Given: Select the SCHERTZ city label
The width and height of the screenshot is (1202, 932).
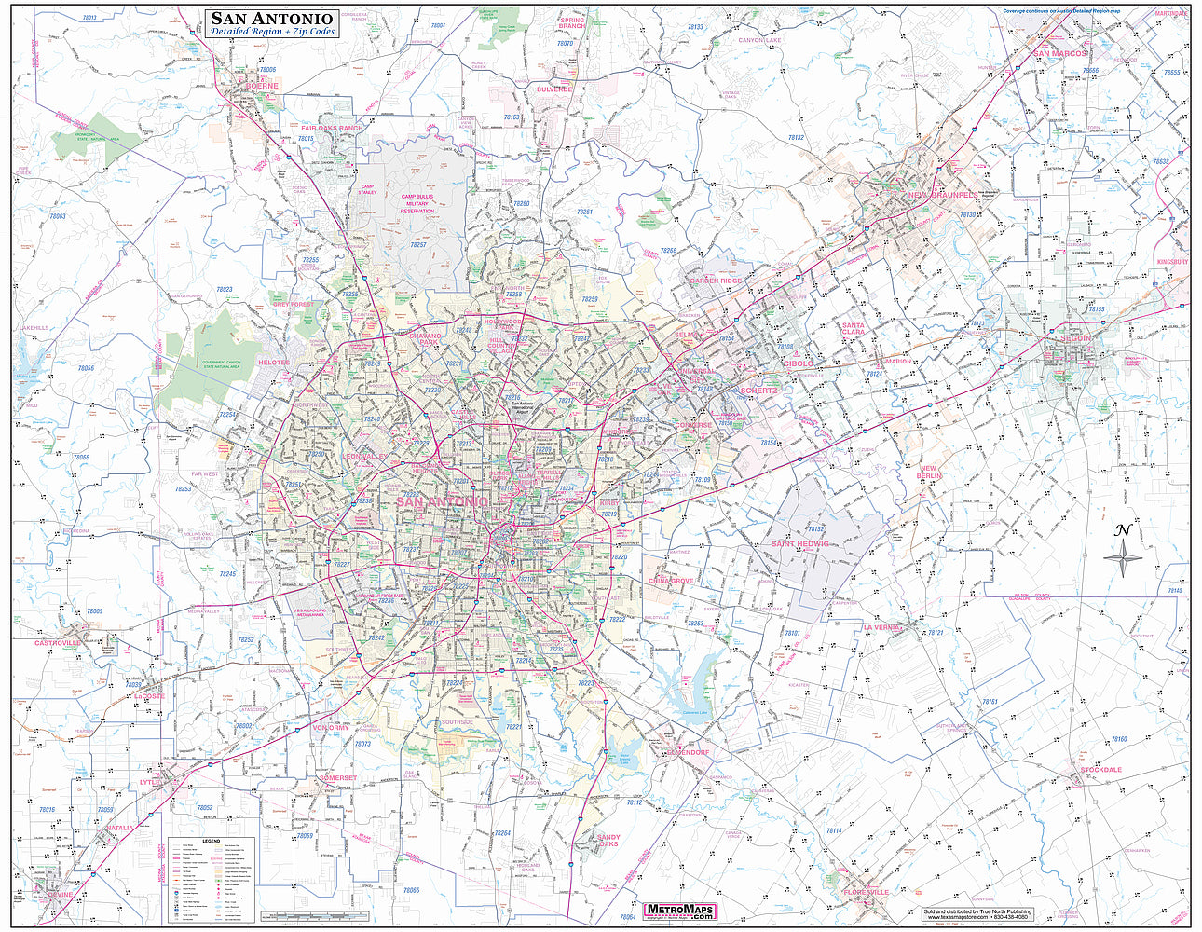Looking at the screenshot, I should click(758, 391).
